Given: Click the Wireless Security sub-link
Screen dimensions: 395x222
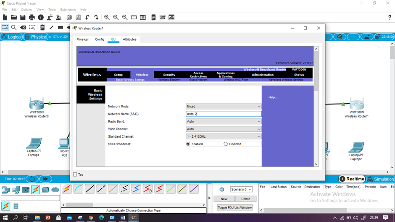Looking at the screenshot, I should (169, 80).
